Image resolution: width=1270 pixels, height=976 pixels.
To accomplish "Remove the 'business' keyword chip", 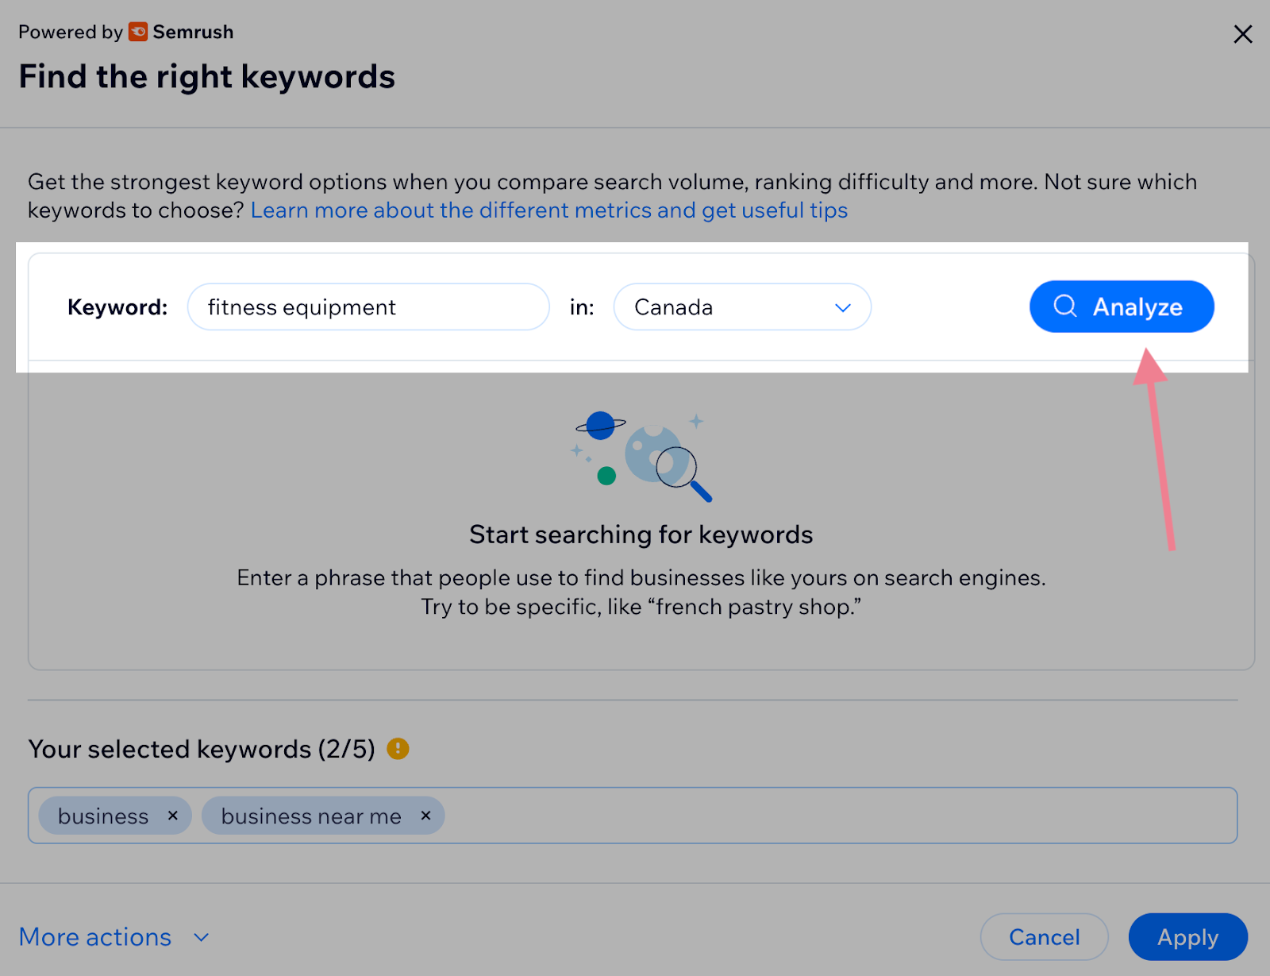I will pyautogui.click(x=173, y=816).
